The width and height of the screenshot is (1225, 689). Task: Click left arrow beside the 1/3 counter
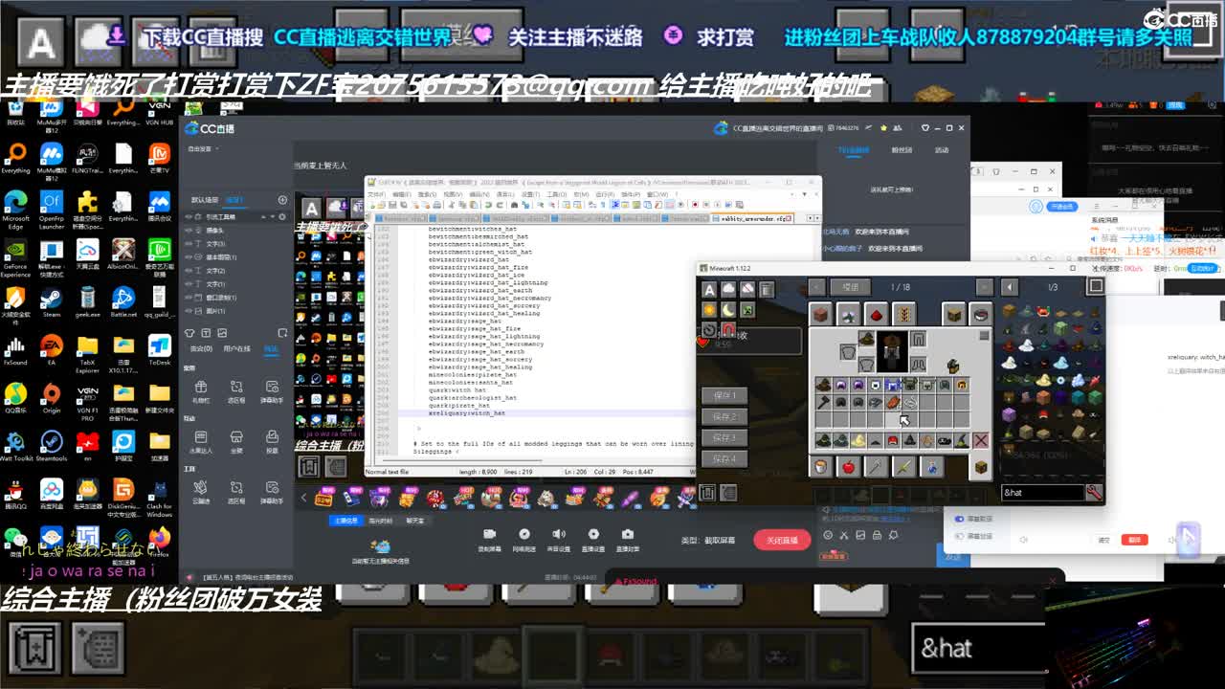point(1009,287)
